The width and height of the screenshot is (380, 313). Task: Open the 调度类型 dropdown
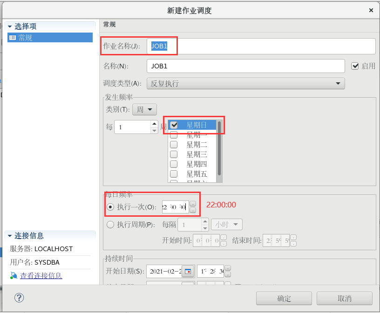point(246,84)
